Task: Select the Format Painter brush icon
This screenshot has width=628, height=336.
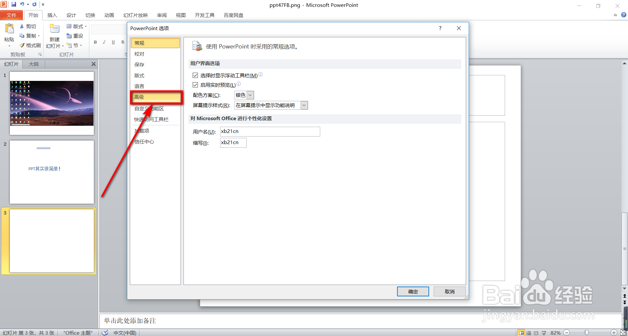Action: [22, 45]
